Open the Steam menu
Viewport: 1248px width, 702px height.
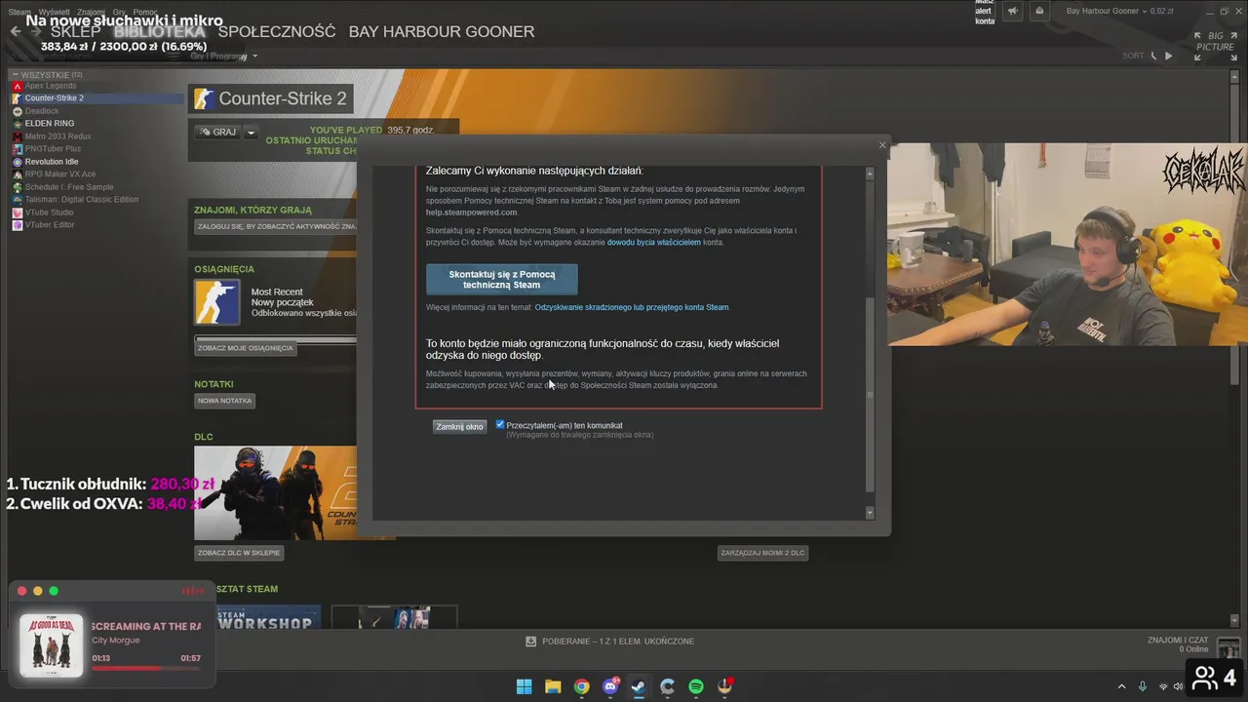(x=19, y=13)
